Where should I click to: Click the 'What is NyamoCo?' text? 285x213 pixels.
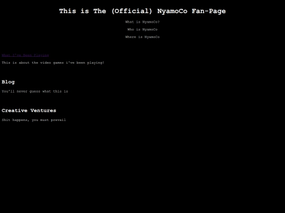tap(142, 22)
